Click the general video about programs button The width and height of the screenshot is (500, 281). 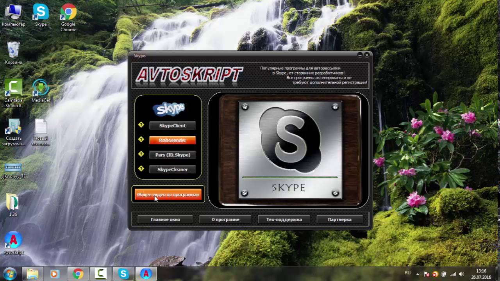[168, 194]
